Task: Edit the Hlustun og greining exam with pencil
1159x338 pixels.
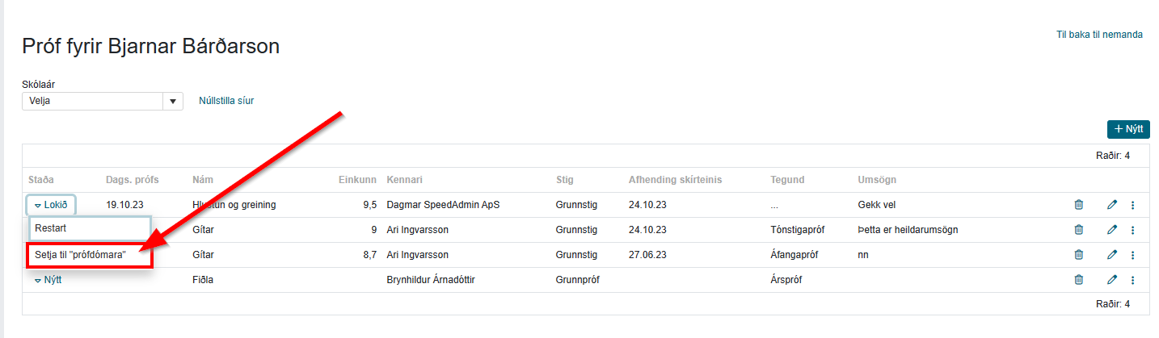Action: coord(1112,205)
